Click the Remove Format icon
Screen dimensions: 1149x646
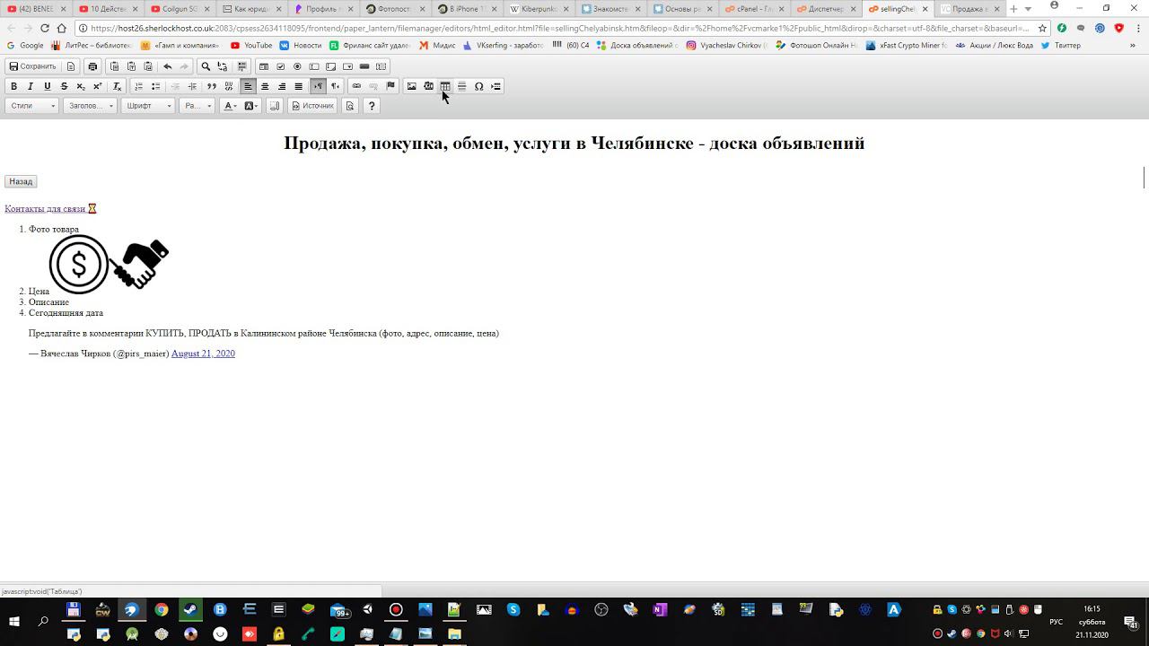pyautogui.click(x=117, y=86)
